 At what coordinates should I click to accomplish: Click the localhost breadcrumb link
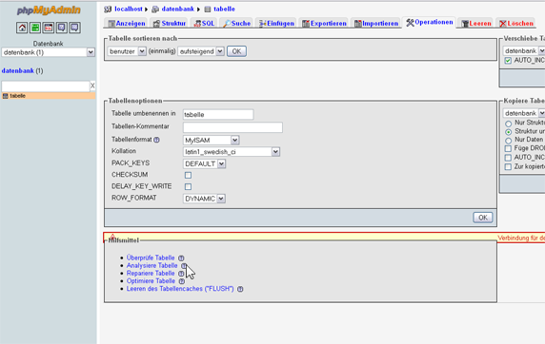129,9
